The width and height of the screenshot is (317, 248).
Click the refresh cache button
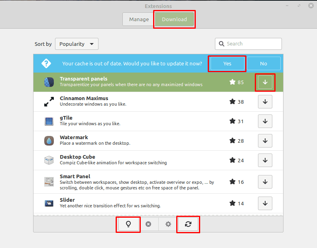click(x=188, y=224)
